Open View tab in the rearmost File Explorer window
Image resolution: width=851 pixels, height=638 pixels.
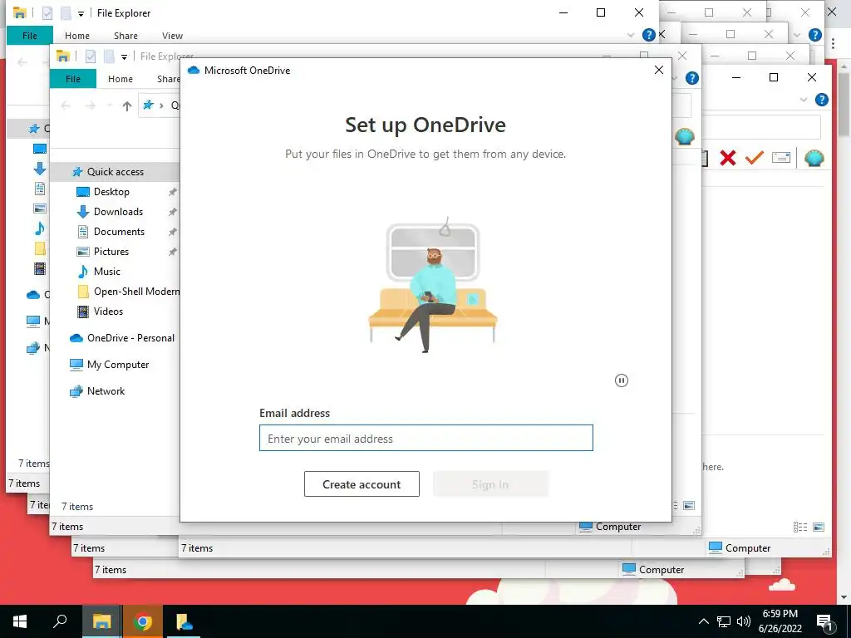tap(172, 36)
